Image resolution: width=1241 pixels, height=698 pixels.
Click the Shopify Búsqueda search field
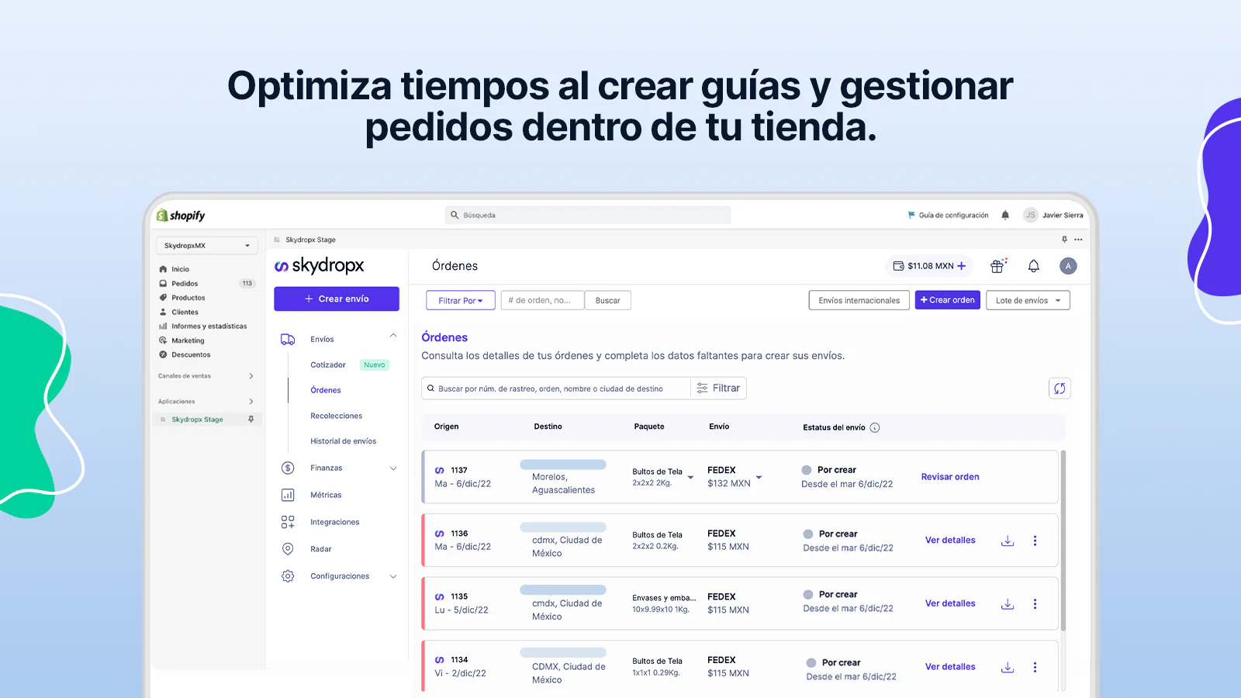coord(588,215)
